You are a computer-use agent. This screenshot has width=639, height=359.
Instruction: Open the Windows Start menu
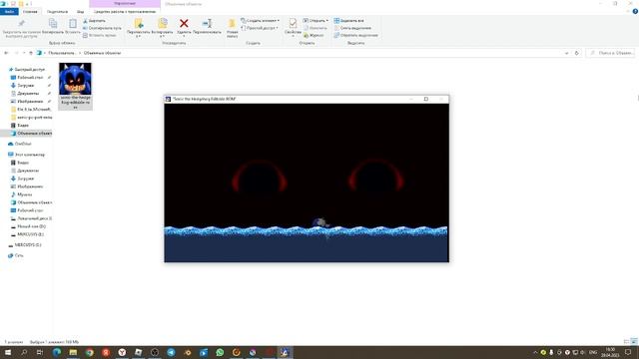point(8,352)
